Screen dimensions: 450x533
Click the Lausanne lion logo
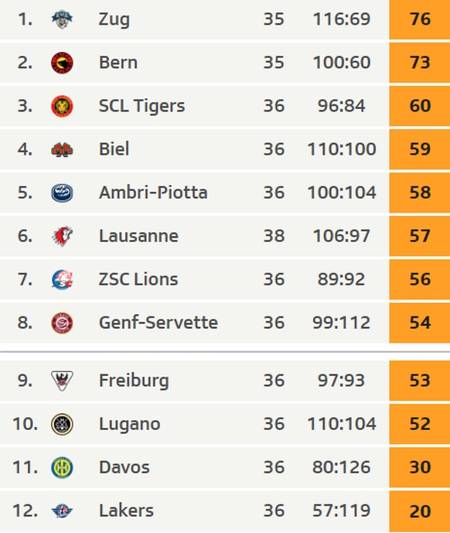[x=63, y=236]
